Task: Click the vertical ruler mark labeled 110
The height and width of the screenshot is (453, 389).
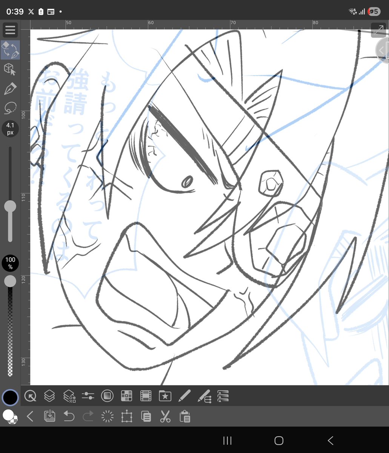Action: coord(24,197)
